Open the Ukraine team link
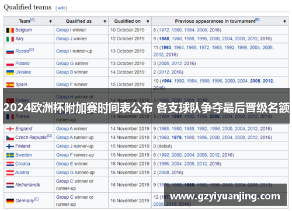 (x=23, y=72)
